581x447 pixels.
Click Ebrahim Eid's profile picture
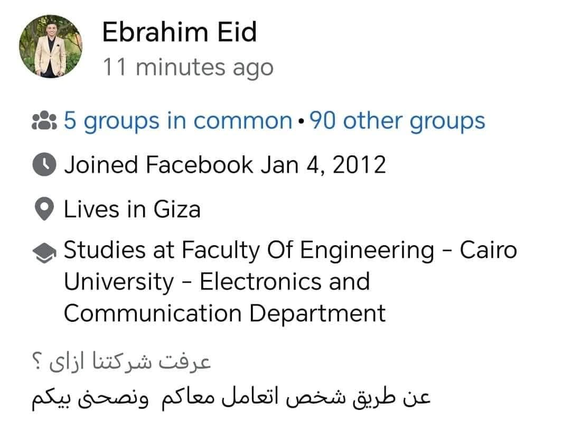pos(51,46)
